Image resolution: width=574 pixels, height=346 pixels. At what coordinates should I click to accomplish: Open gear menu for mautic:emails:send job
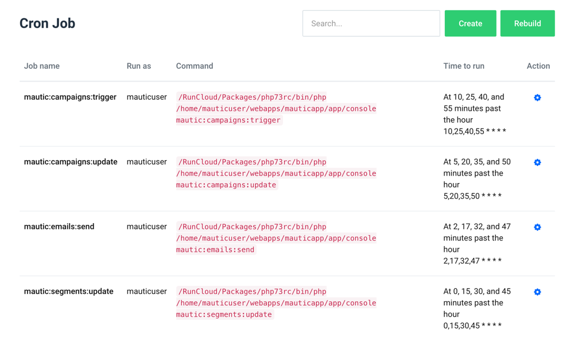point(537,227)
